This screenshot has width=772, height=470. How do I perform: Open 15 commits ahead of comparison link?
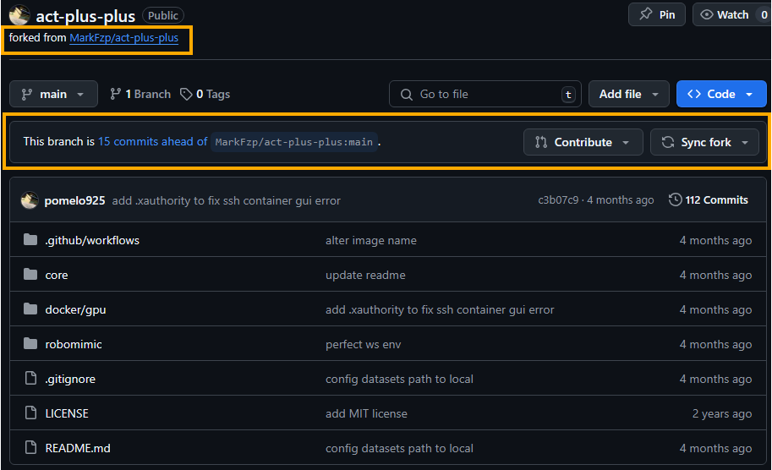click(x=153, y=142)
